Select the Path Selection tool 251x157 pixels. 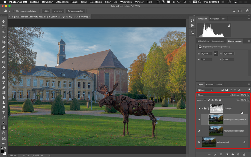[4, 123]
